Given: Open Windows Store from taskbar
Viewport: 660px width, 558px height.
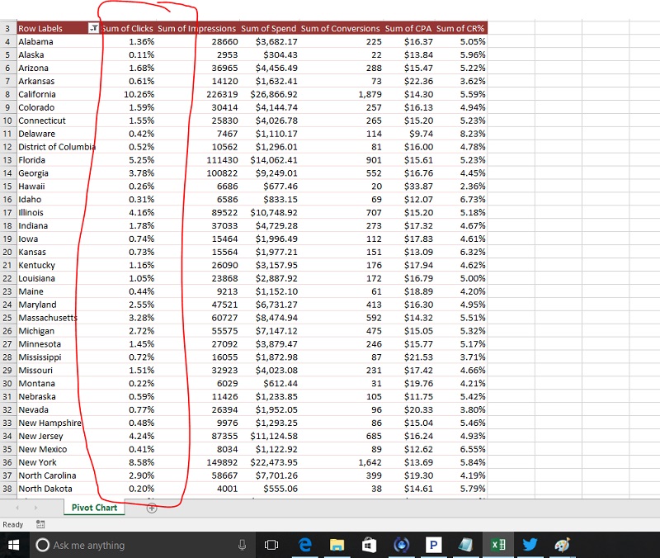Looking at the screenshot, I should (x=369, y=545).
